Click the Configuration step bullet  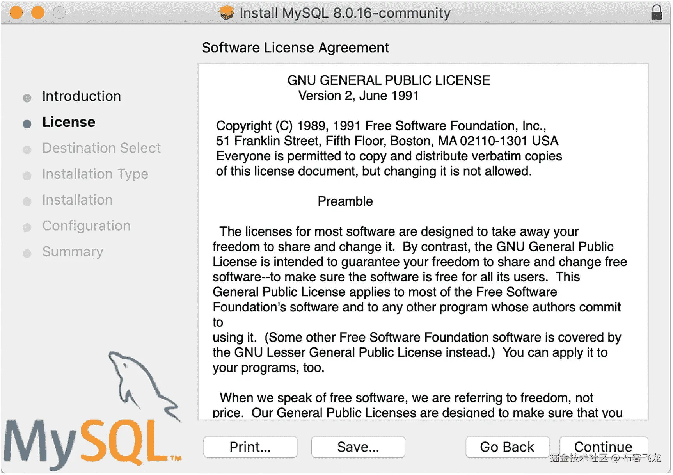coord(26,227)
